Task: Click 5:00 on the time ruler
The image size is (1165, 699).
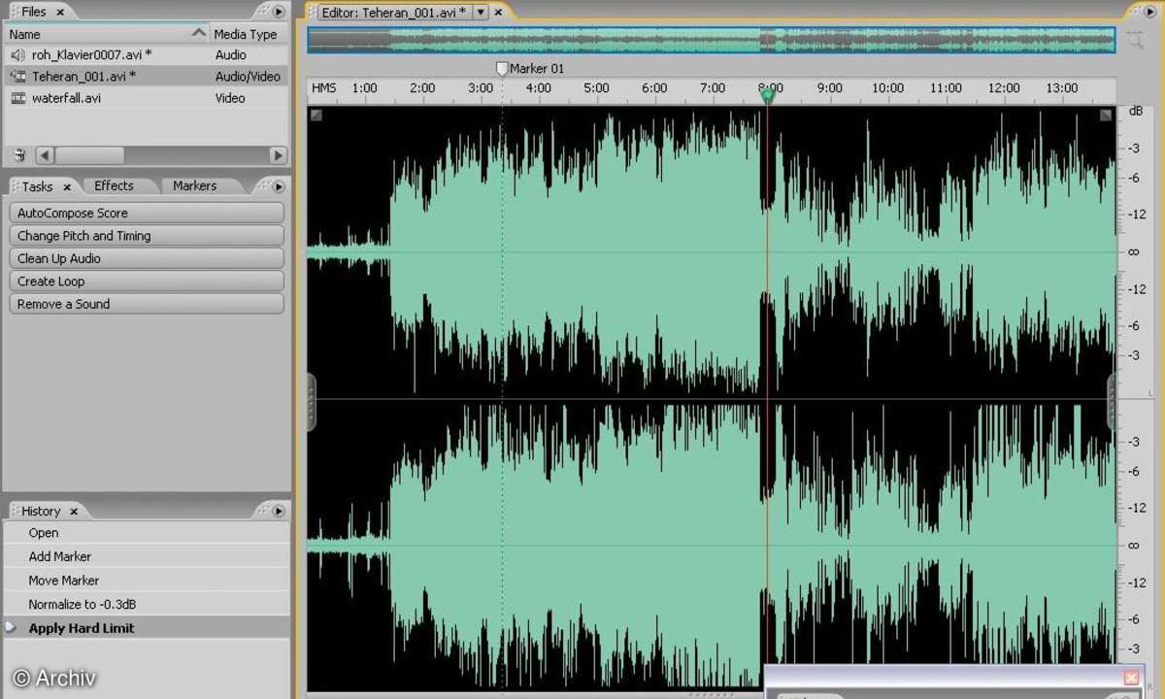Action: [x=596, y=88]
